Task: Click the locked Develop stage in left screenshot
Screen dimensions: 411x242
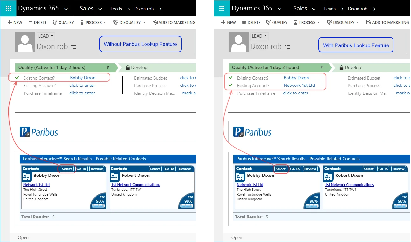Action: click(x=137, y=67)
